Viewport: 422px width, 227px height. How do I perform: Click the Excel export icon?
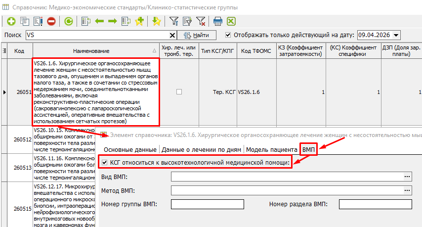(x=231, y=21)
